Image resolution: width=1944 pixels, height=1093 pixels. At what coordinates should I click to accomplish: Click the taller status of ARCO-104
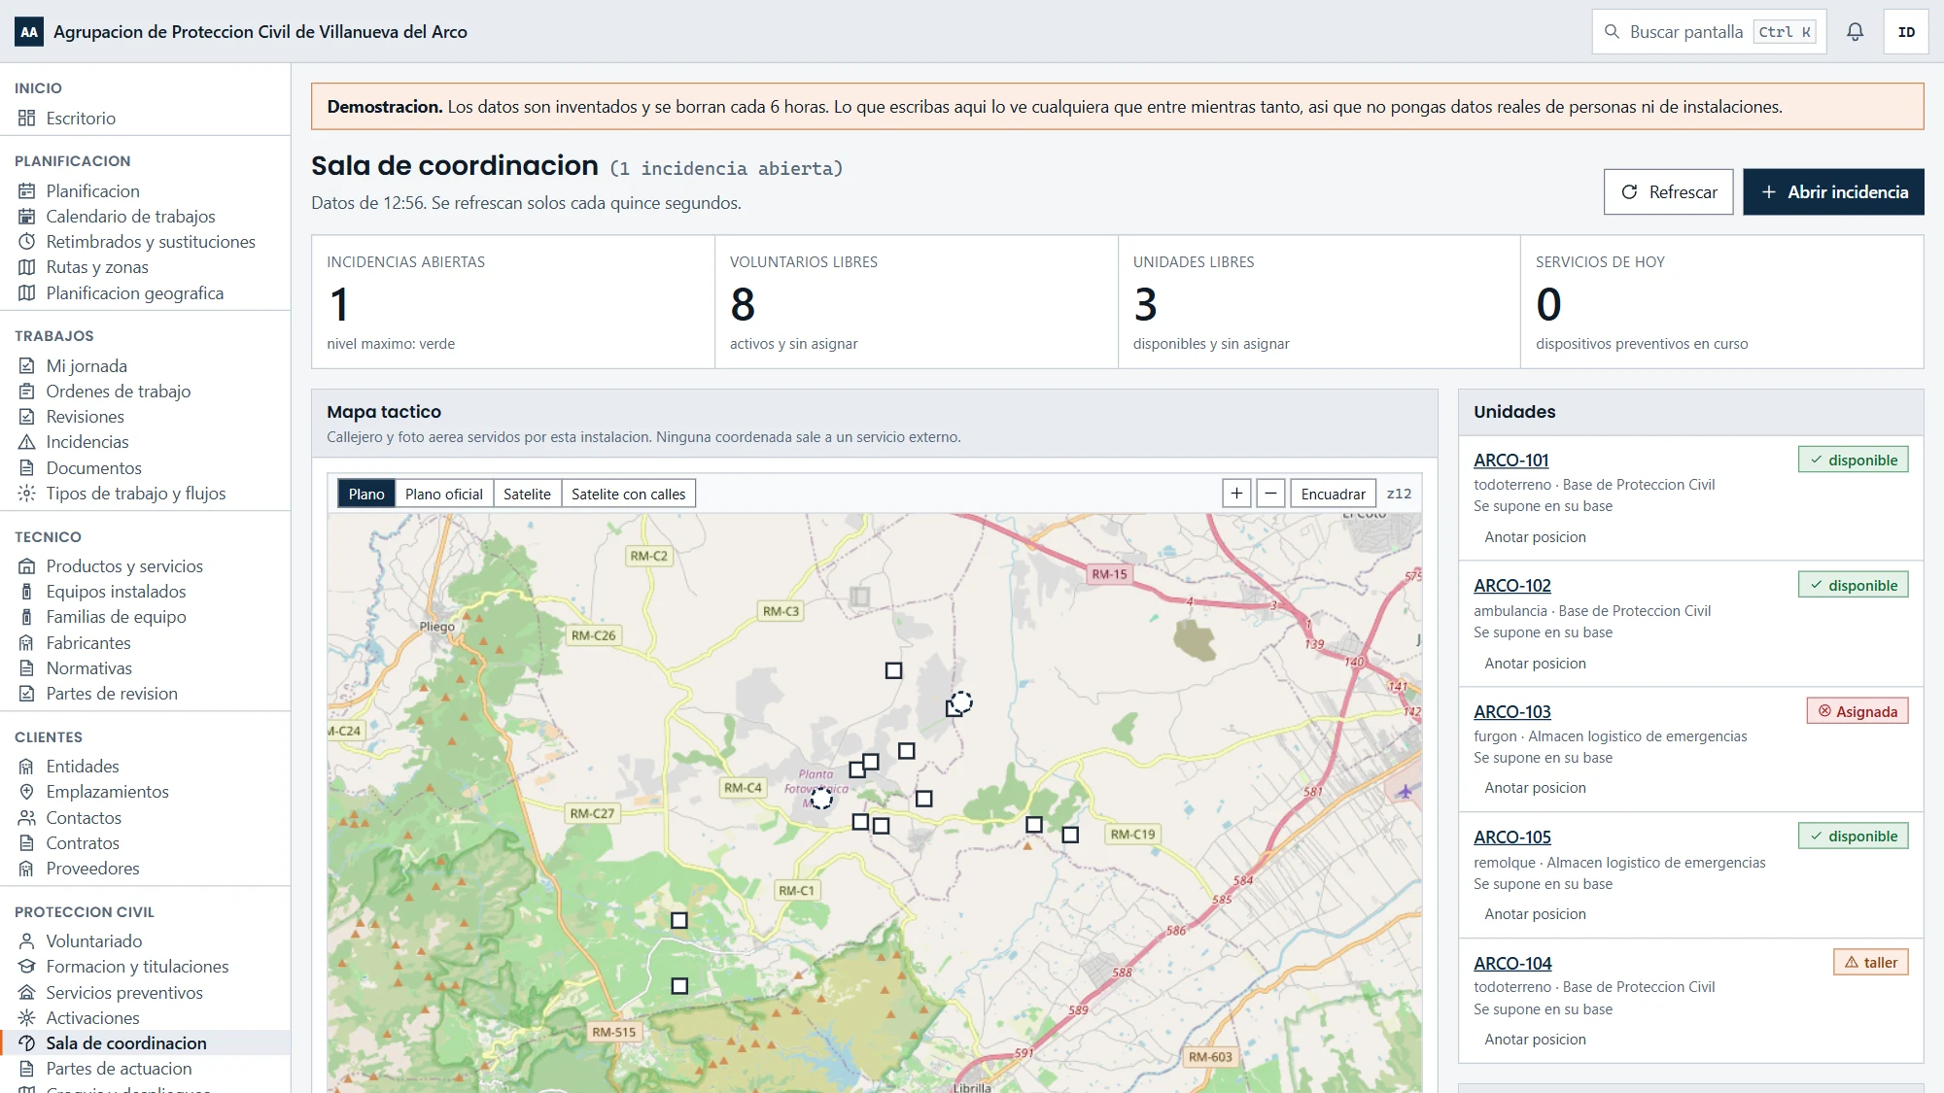tap(1871, 962)
